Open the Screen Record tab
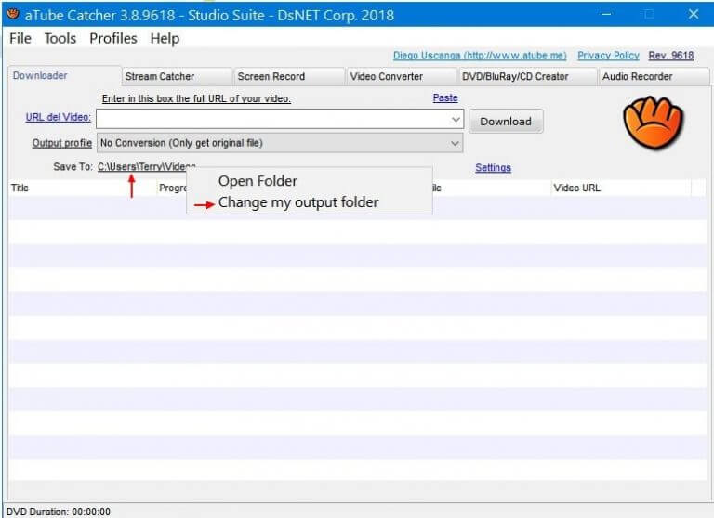The height and width of the screenshot is (518, 714). tap(289, 76)
